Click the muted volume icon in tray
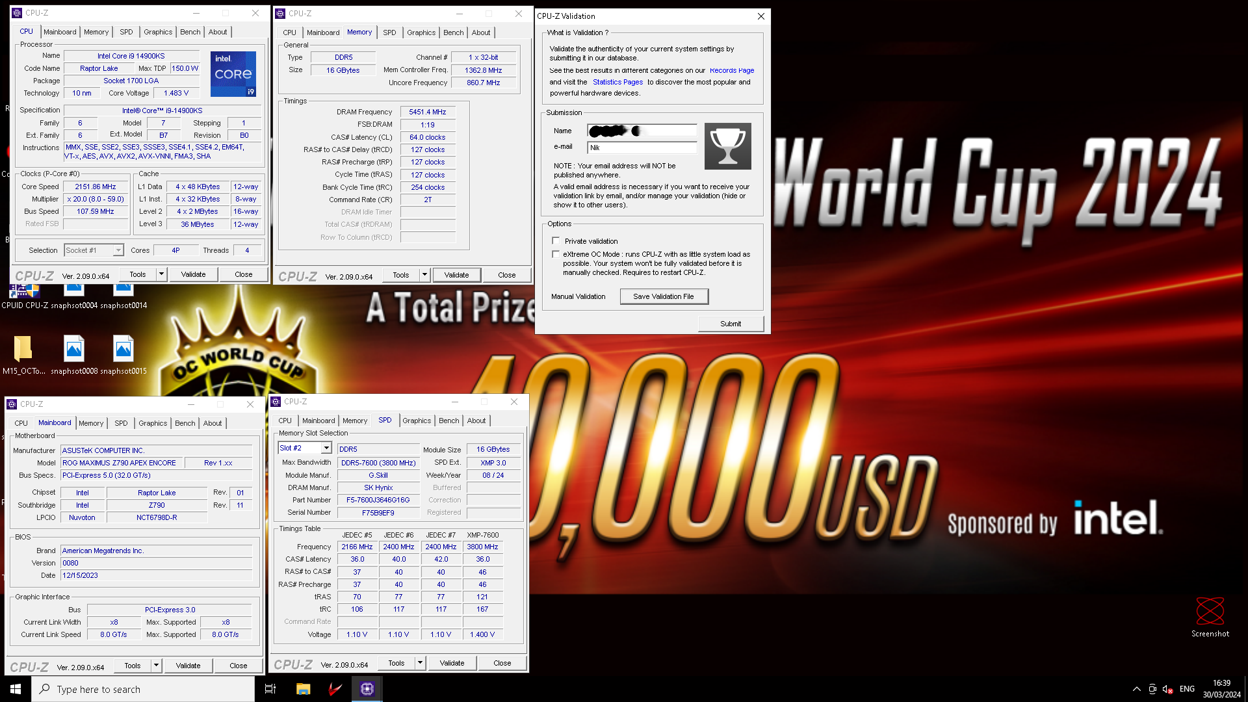The height and width of the screenshot is (702, 1248). [x=1168, y=689]
